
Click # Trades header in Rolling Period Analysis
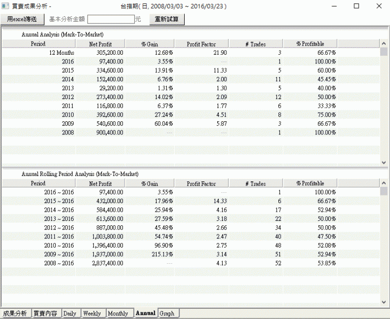(256, 183)
